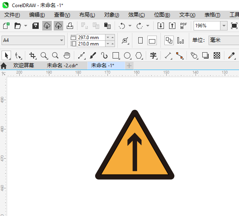Click the Export icon
Image resolution: width=239 pixels, height=216 pixels.
tap(172, 26)
